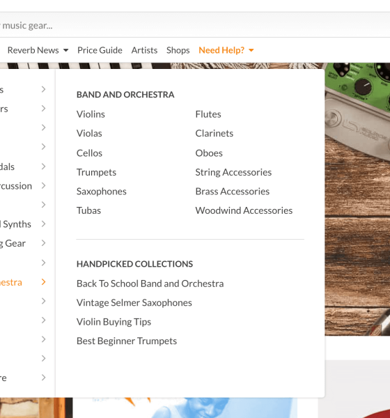
Task: Click the orange Orchestra category chevron
Action: click(x=43, y=282)
